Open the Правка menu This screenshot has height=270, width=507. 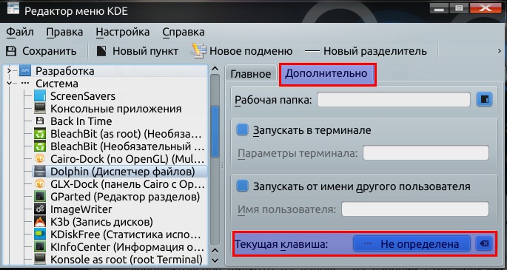[64, 33]
